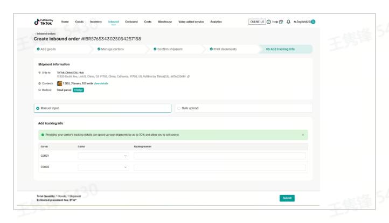Click the Add tracking info heading
The height and width of the screenshot is (223, 389).
pyautogui.click(x=51, y=123)
